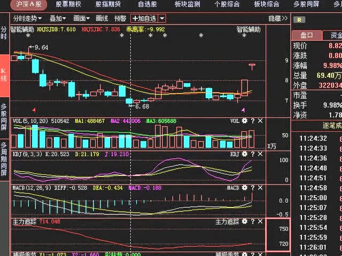The width and height of the screenshot is (342, 256).
Task: Close the 主力追踪 indicator panel
Action: click(x=260, y=222)
